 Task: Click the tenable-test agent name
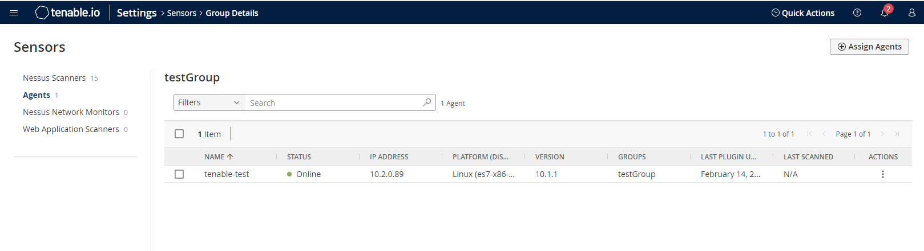pyautogui.click(x=227, y=174)
